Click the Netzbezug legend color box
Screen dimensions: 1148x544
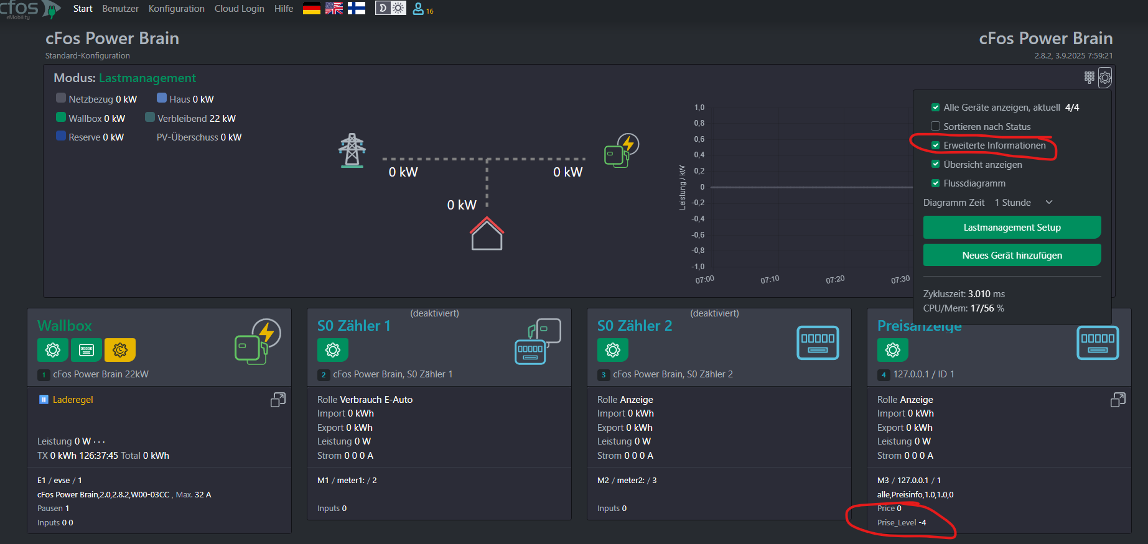61,98
